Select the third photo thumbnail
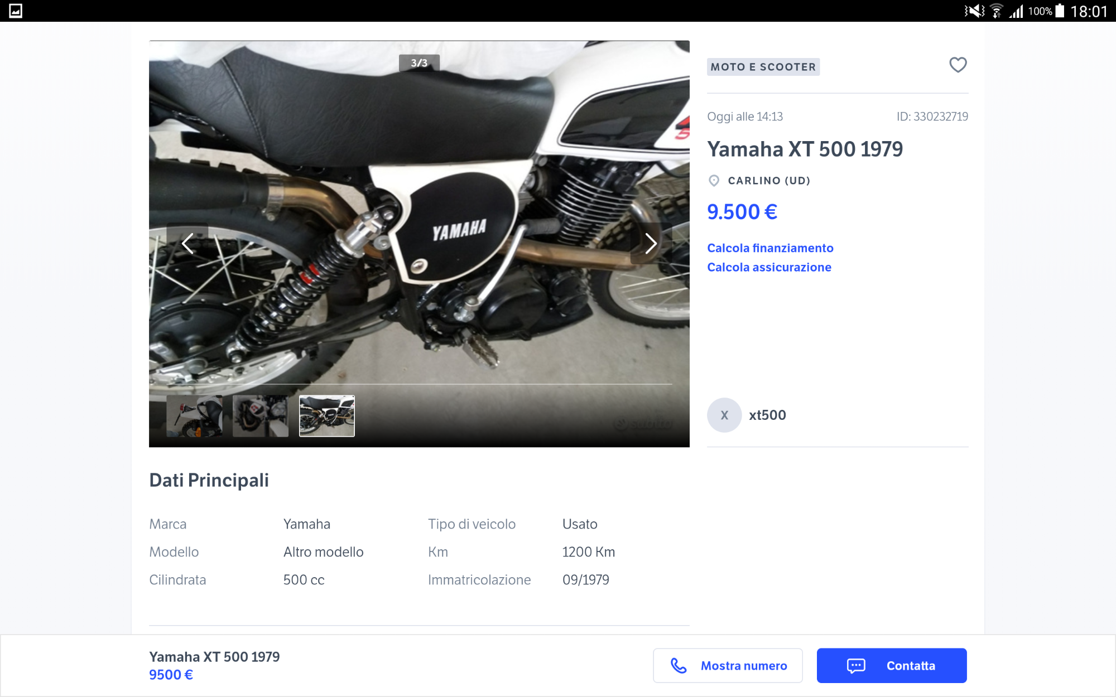The height and width of the screenshot is (697, 1116). [x=327, y=416]
